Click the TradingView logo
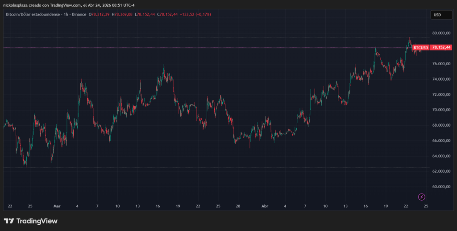The width and height of the screenshot is (457, 231). click(31, 221)
